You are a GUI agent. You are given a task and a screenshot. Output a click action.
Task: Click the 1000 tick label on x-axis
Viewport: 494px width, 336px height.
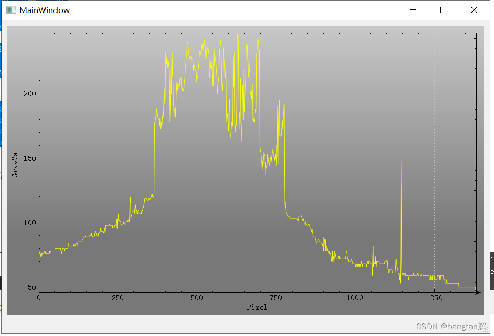coord(355,298)
